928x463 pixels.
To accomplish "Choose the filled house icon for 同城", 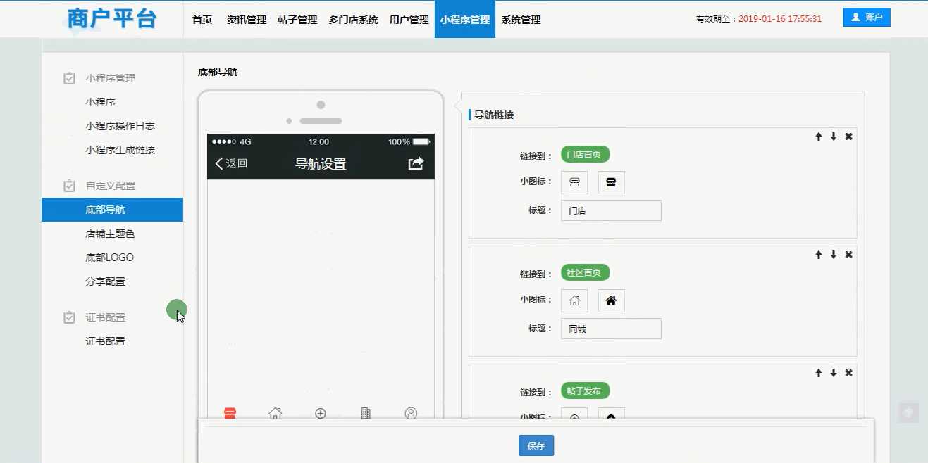I will 611,301.
